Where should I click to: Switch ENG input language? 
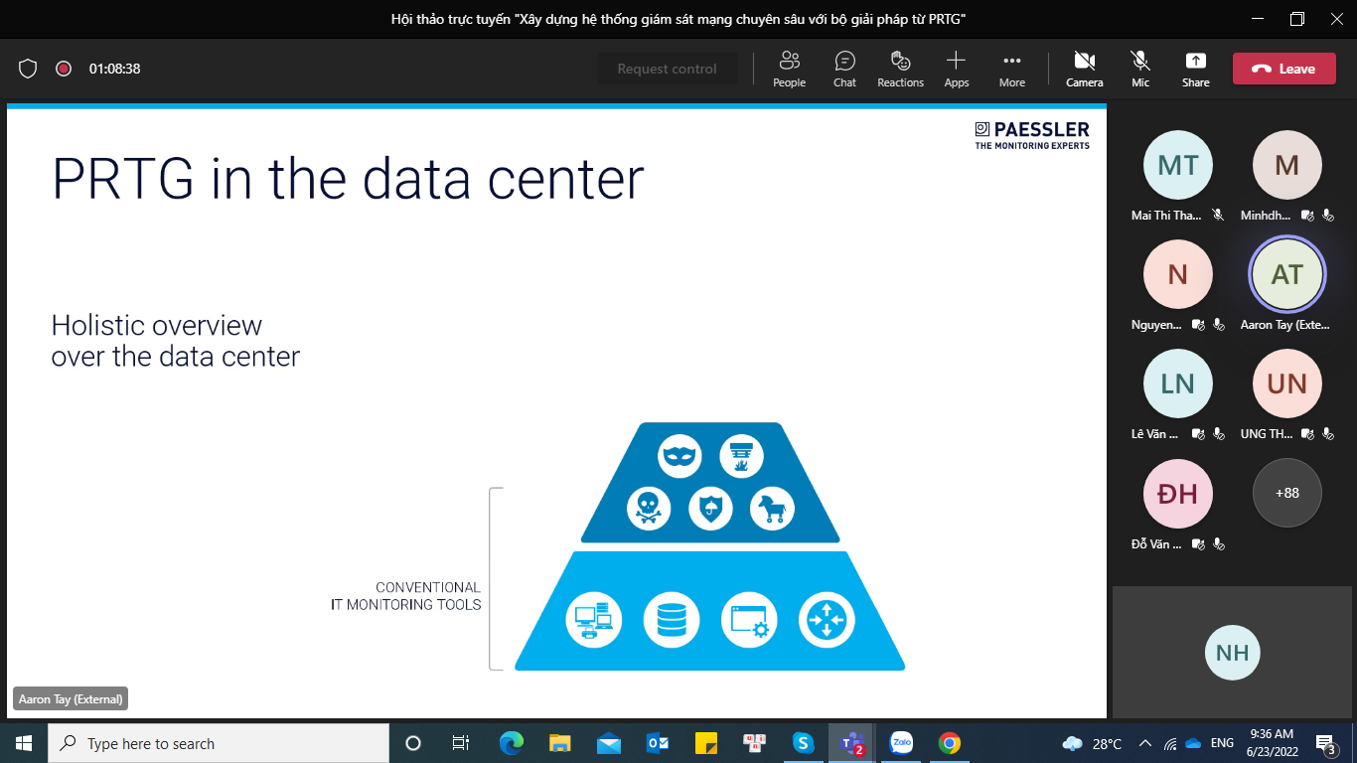1223,743
